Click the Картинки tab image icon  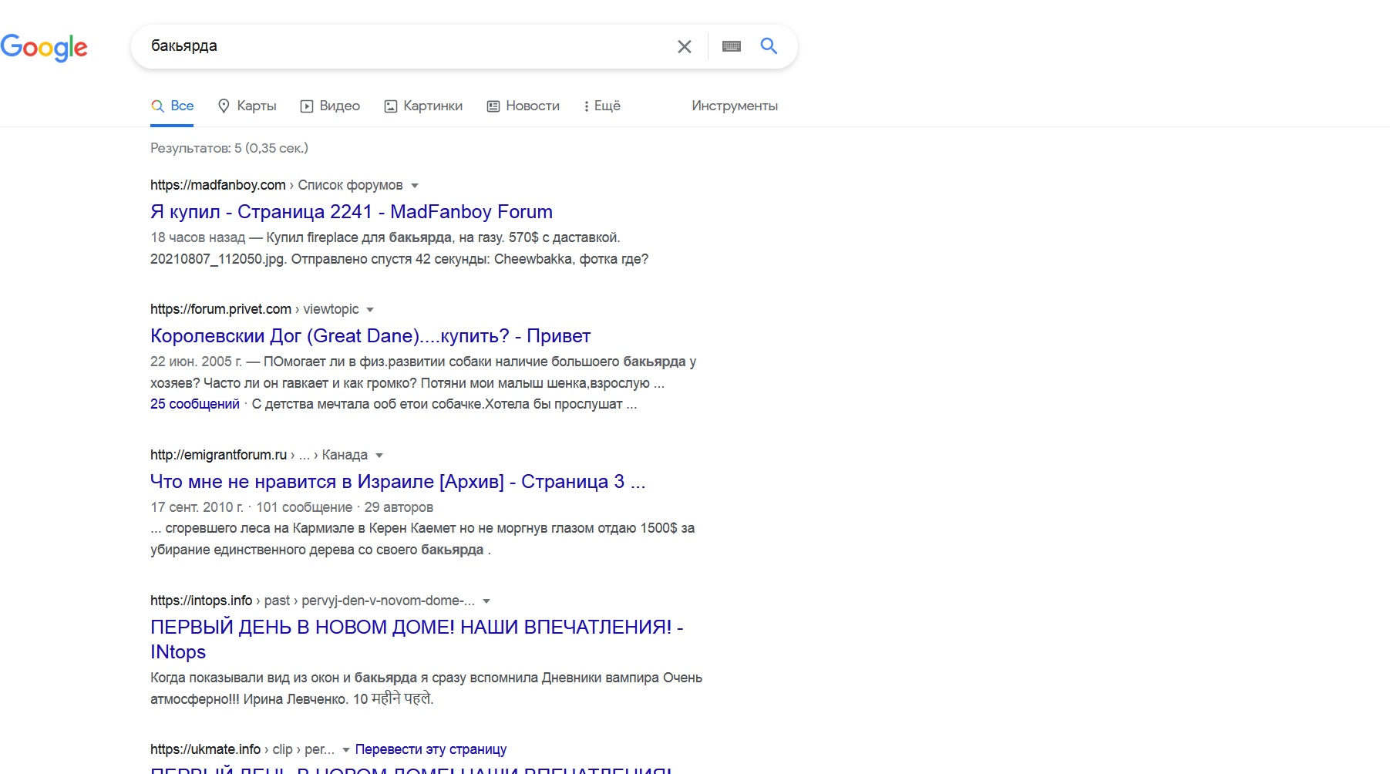point(391,106)
